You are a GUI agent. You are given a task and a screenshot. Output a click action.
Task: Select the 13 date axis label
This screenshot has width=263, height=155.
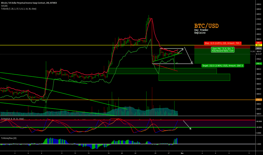coord(75,153)
